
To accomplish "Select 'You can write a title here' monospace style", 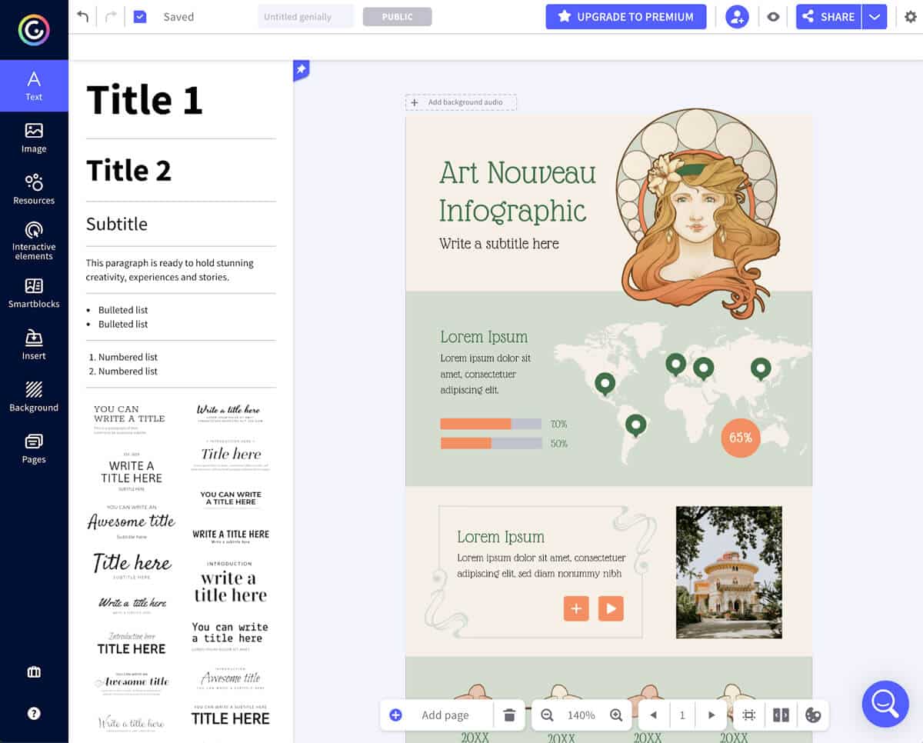I will point(230,635).
